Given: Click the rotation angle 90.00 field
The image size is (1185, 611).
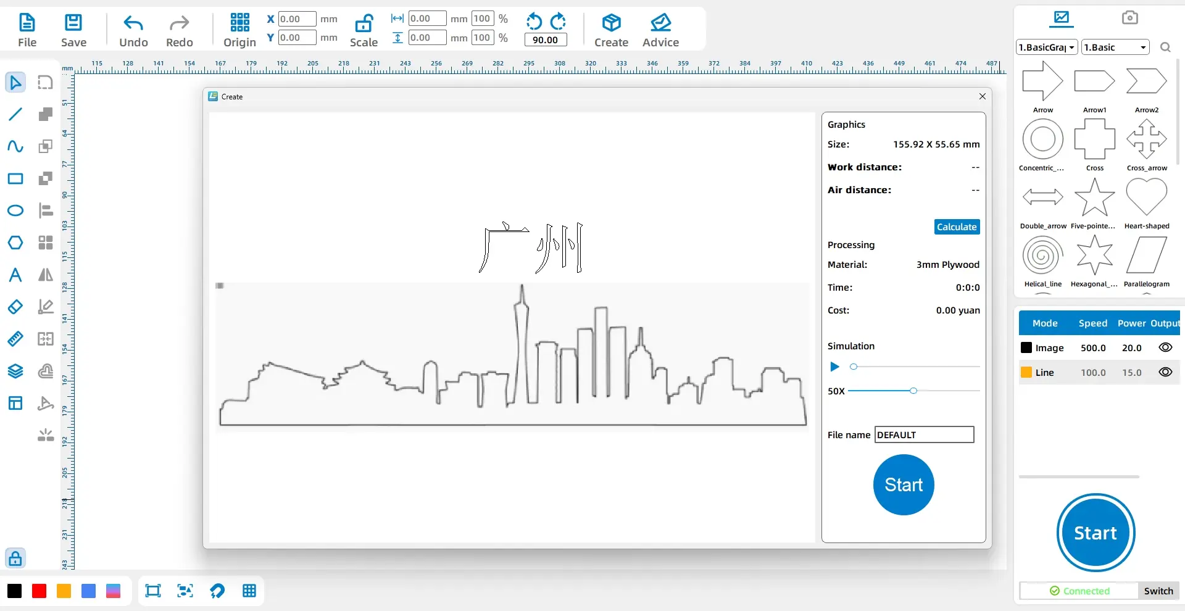Looking at the screenshot, I should point(546,40).
